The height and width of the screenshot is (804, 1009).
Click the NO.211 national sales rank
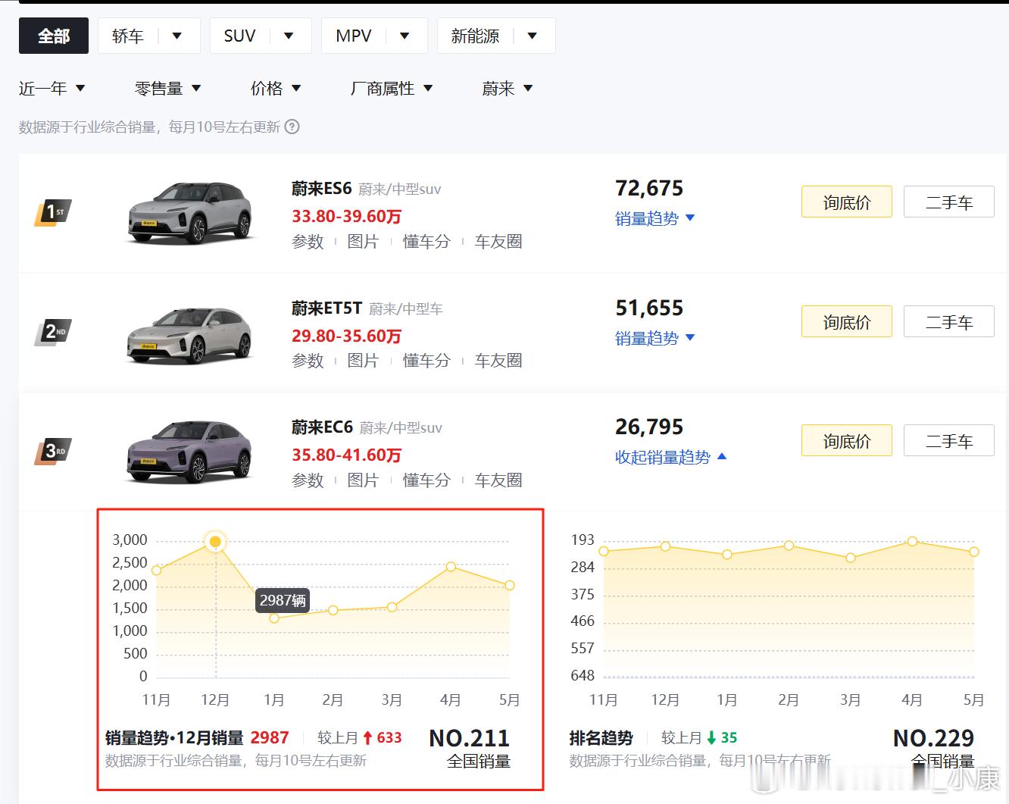coord(470,738)
